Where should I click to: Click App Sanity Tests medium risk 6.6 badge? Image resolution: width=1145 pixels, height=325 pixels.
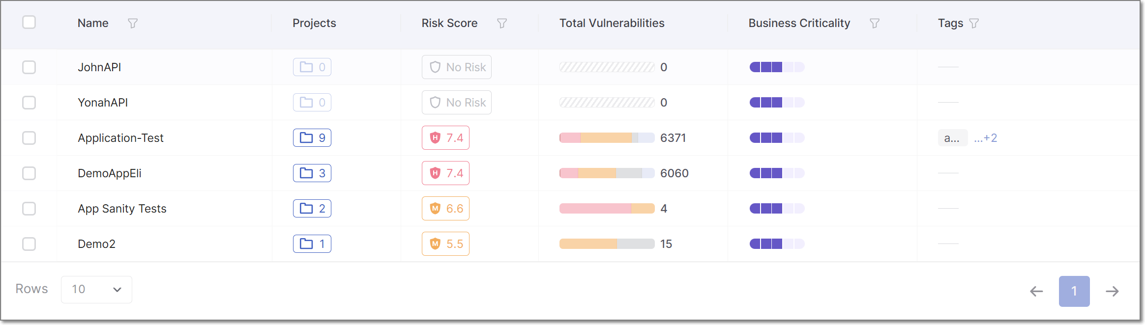click(445, 209)
